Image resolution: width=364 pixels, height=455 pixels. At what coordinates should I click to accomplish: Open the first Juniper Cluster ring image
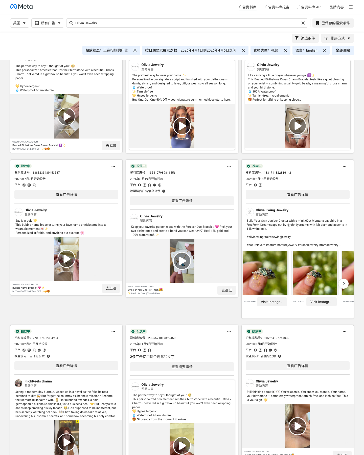coord(265,273)
